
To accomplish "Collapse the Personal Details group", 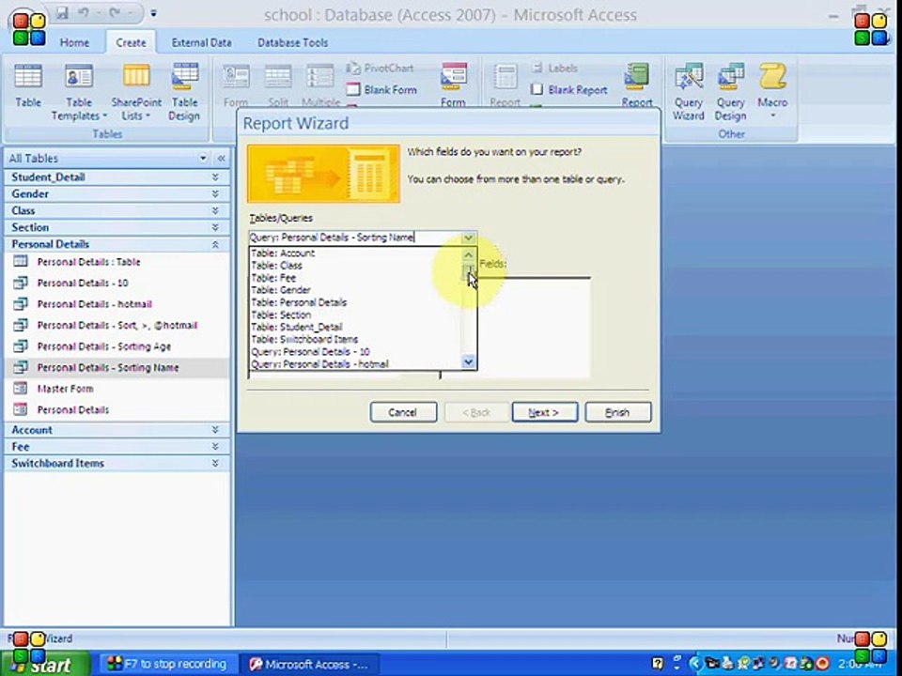I will (214, 244).
